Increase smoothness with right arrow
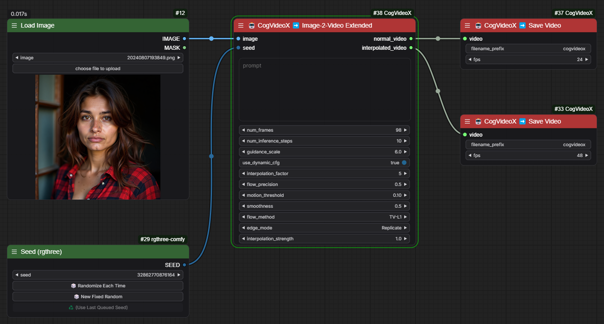The height and width of the screenshot is (324, 604). pyautogui.click(x=406, y=206)
